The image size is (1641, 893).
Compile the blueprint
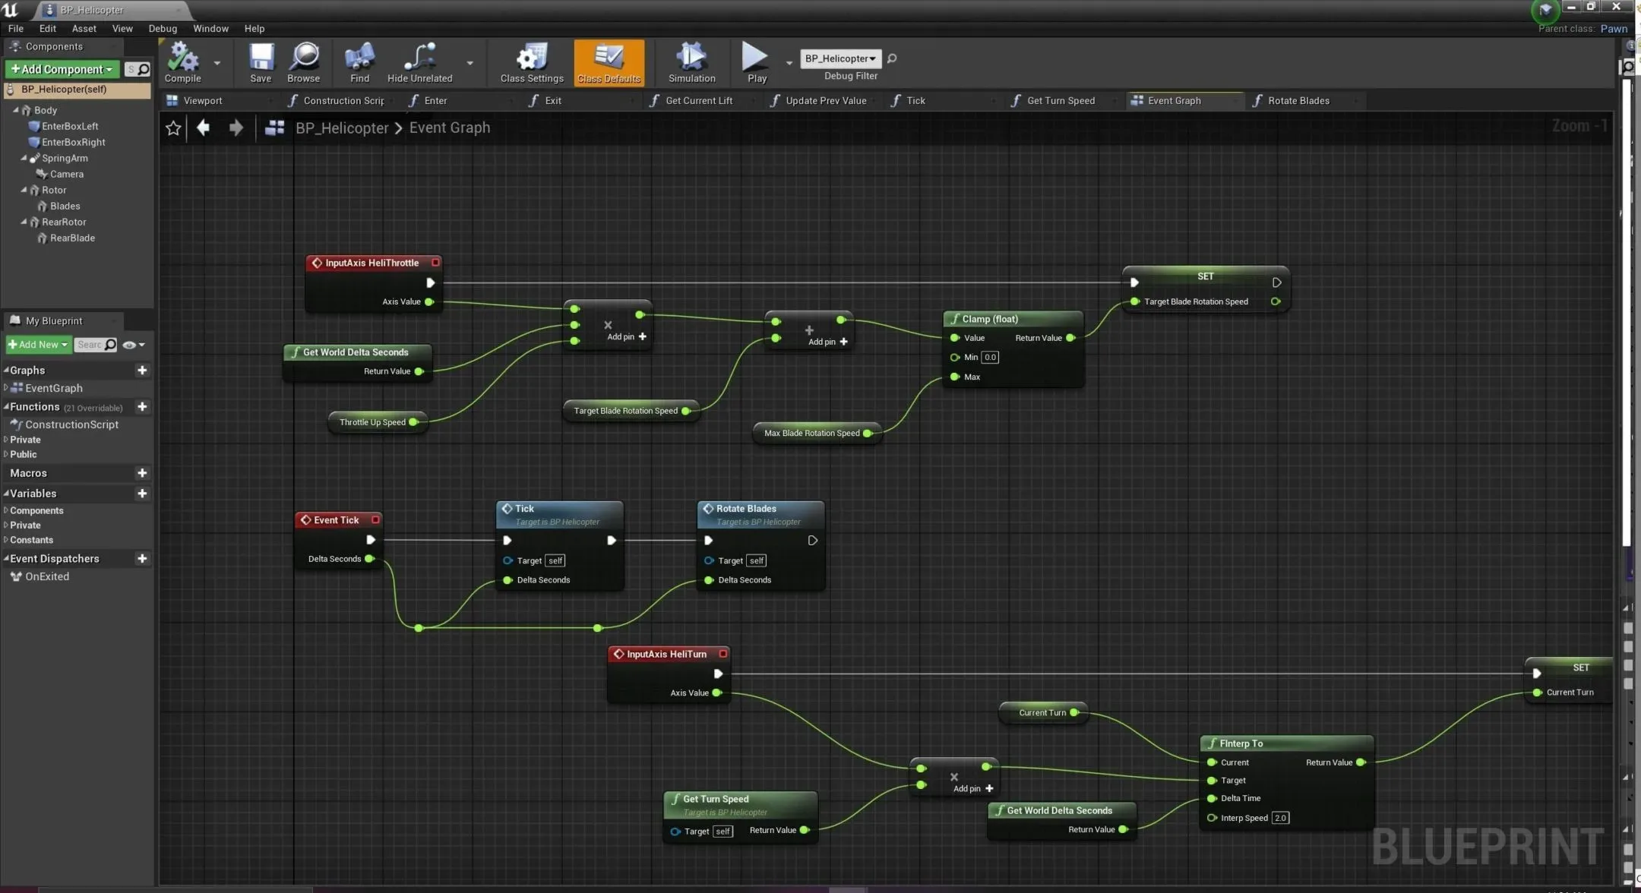(182, 62)
